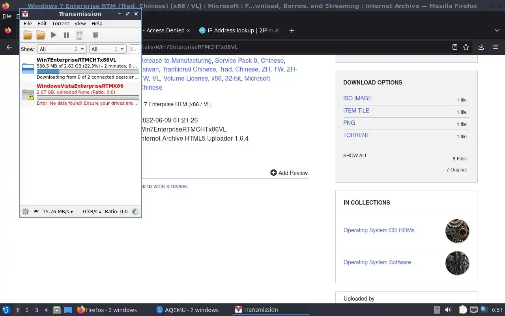Open the Firefox hamburger application menu
Viewport: 505px width, 316px height.
coord(496,47)
